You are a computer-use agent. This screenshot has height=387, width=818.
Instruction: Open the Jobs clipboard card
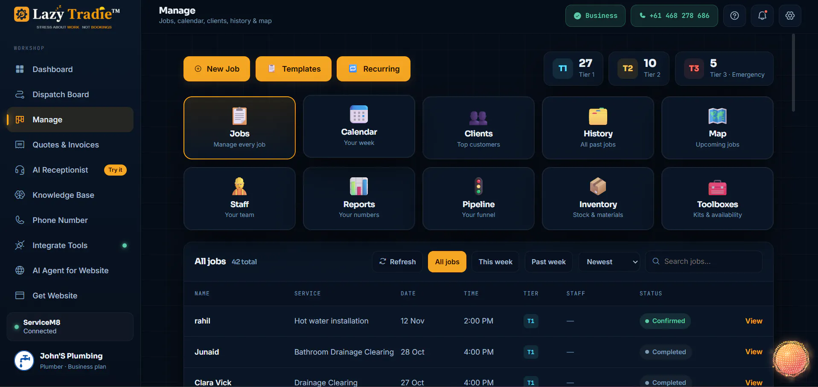239,128
